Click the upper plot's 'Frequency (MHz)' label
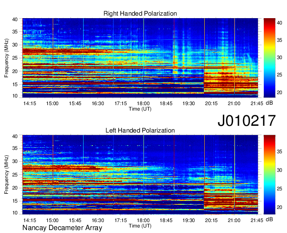Viewport: 287px width, 233px height. (6, 58)
